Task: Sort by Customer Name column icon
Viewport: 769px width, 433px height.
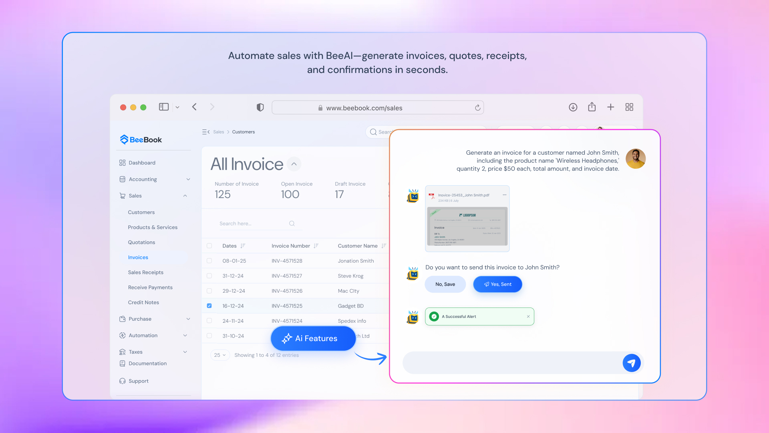Action: click(384, 246)
